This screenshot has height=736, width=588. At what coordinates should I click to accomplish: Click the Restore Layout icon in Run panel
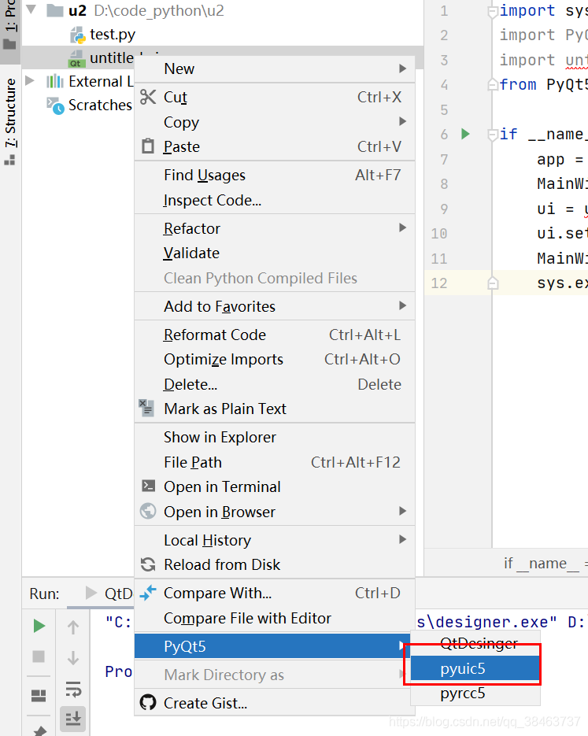pos(39,696)
